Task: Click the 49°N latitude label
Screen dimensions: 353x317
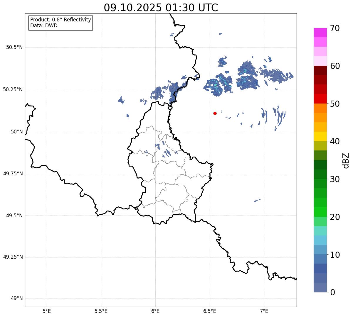Action: (17, 299)
